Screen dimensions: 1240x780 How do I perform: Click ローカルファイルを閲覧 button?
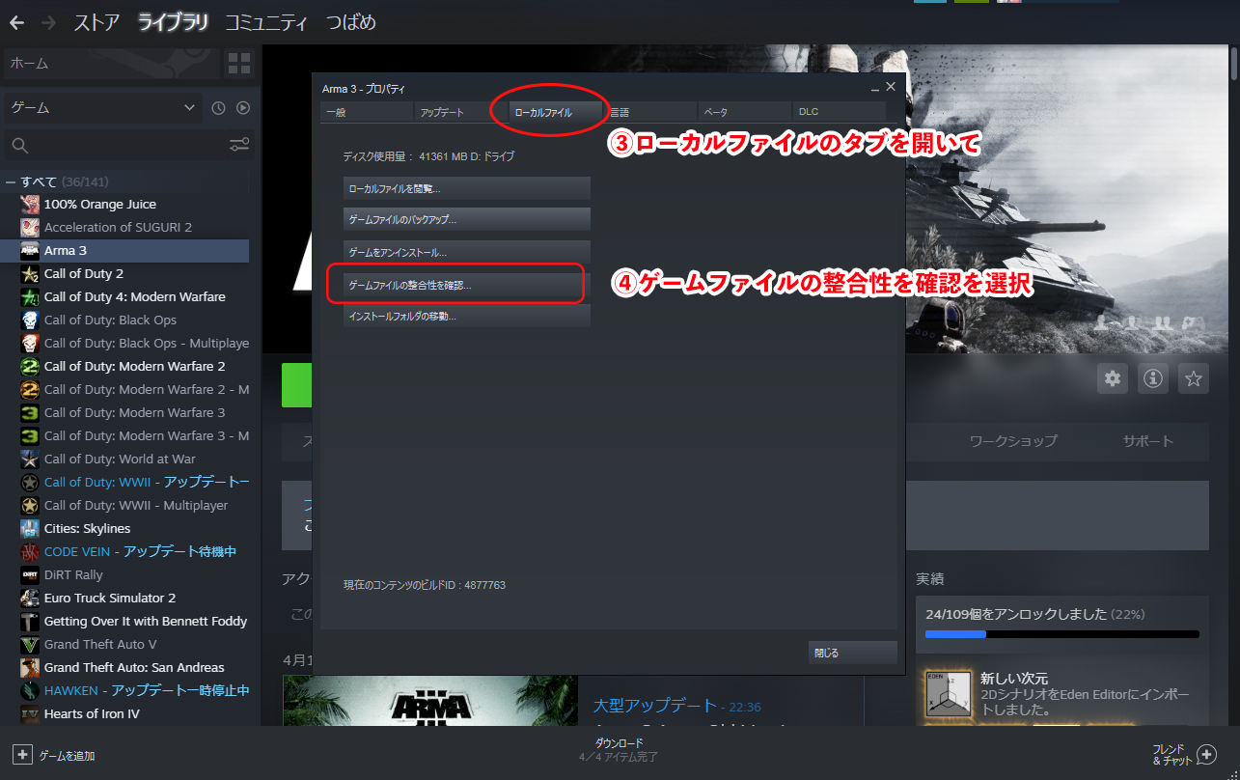(x=467, y=188)
